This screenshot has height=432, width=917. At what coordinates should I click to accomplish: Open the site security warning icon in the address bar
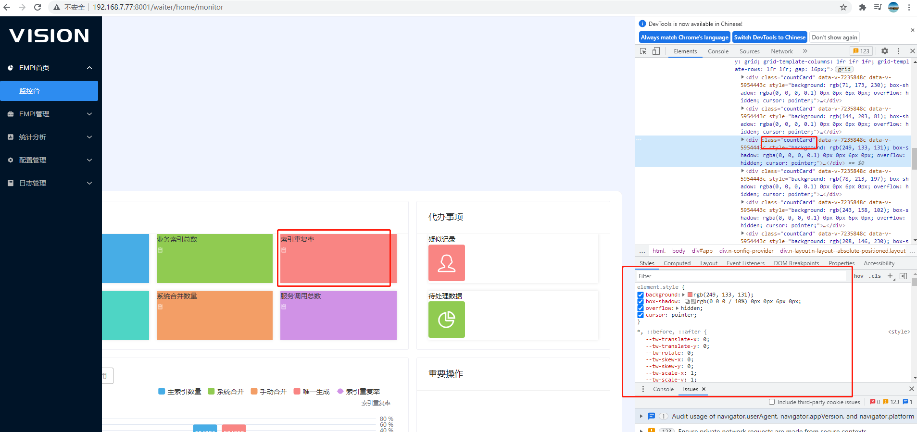pos(57,7)
